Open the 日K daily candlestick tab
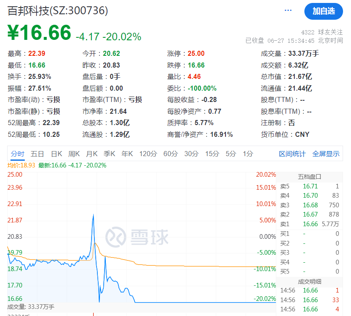 click(57, 154)
